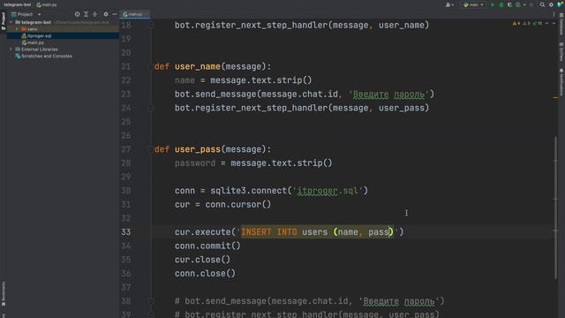Launch the profiler from the top toolbar
Screen dimensions: 565x318
[518, 4]
